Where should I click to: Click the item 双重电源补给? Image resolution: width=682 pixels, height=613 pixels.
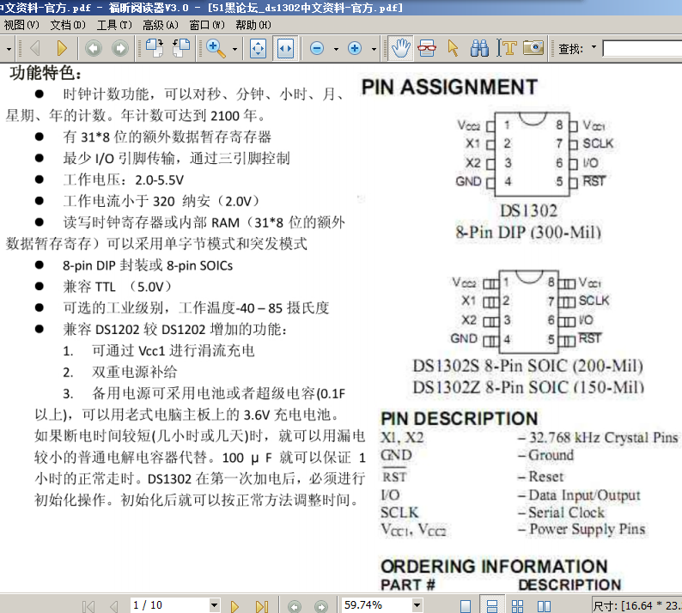pos(134,372)
